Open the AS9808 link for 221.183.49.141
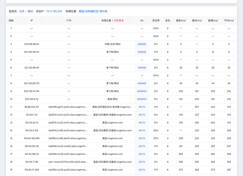The width and height of the screenshot is (243, 176). pos(142,52)
